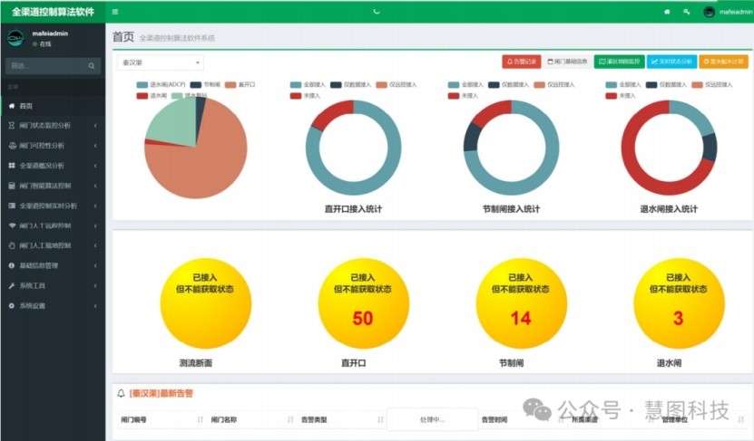Toggle 未接入 legend in 退水闸 chart
The width and height of the screenshot is (754, 441).
tap(620, 95)
